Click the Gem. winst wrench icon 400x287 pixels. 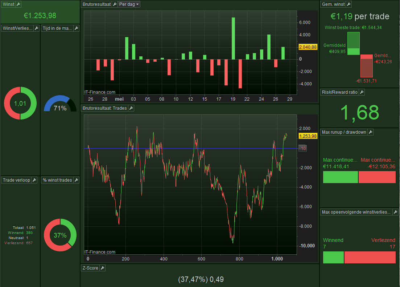349,4
